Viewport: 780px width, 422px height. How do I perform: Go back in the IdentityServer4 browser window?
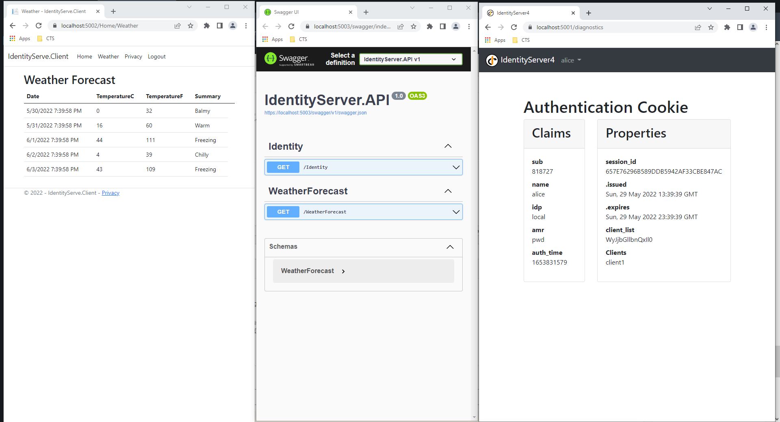488,27
